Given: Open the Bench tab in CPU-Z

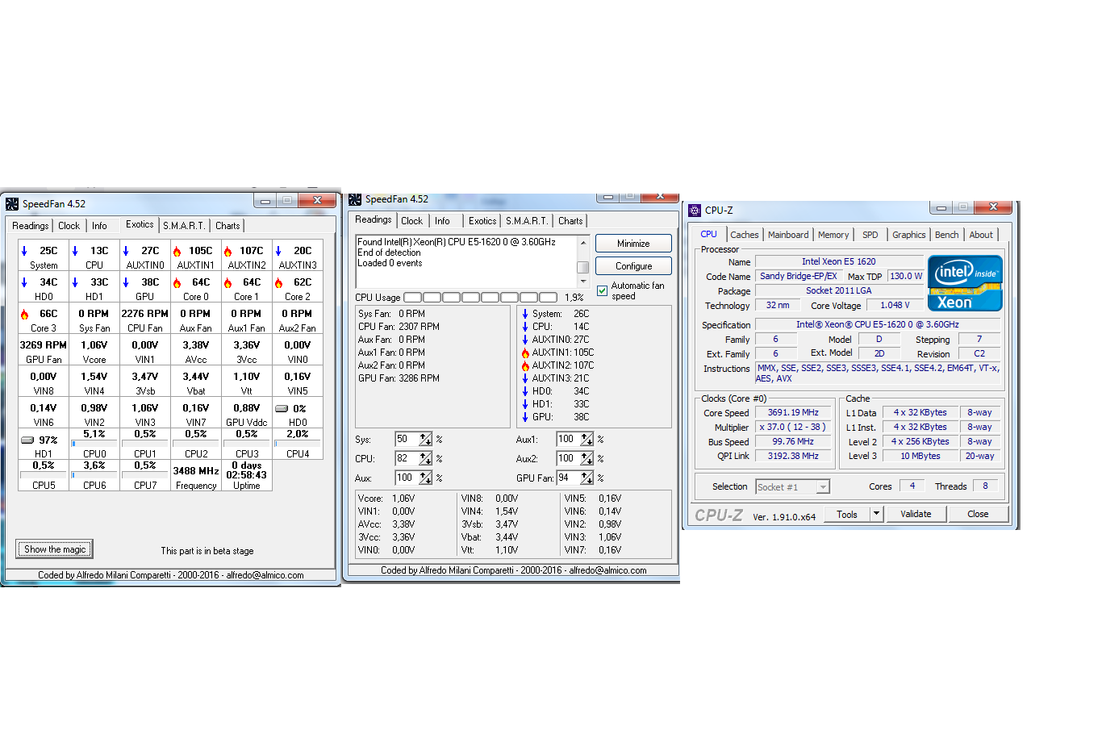Looking at the screenshot, I should point(947,235).
